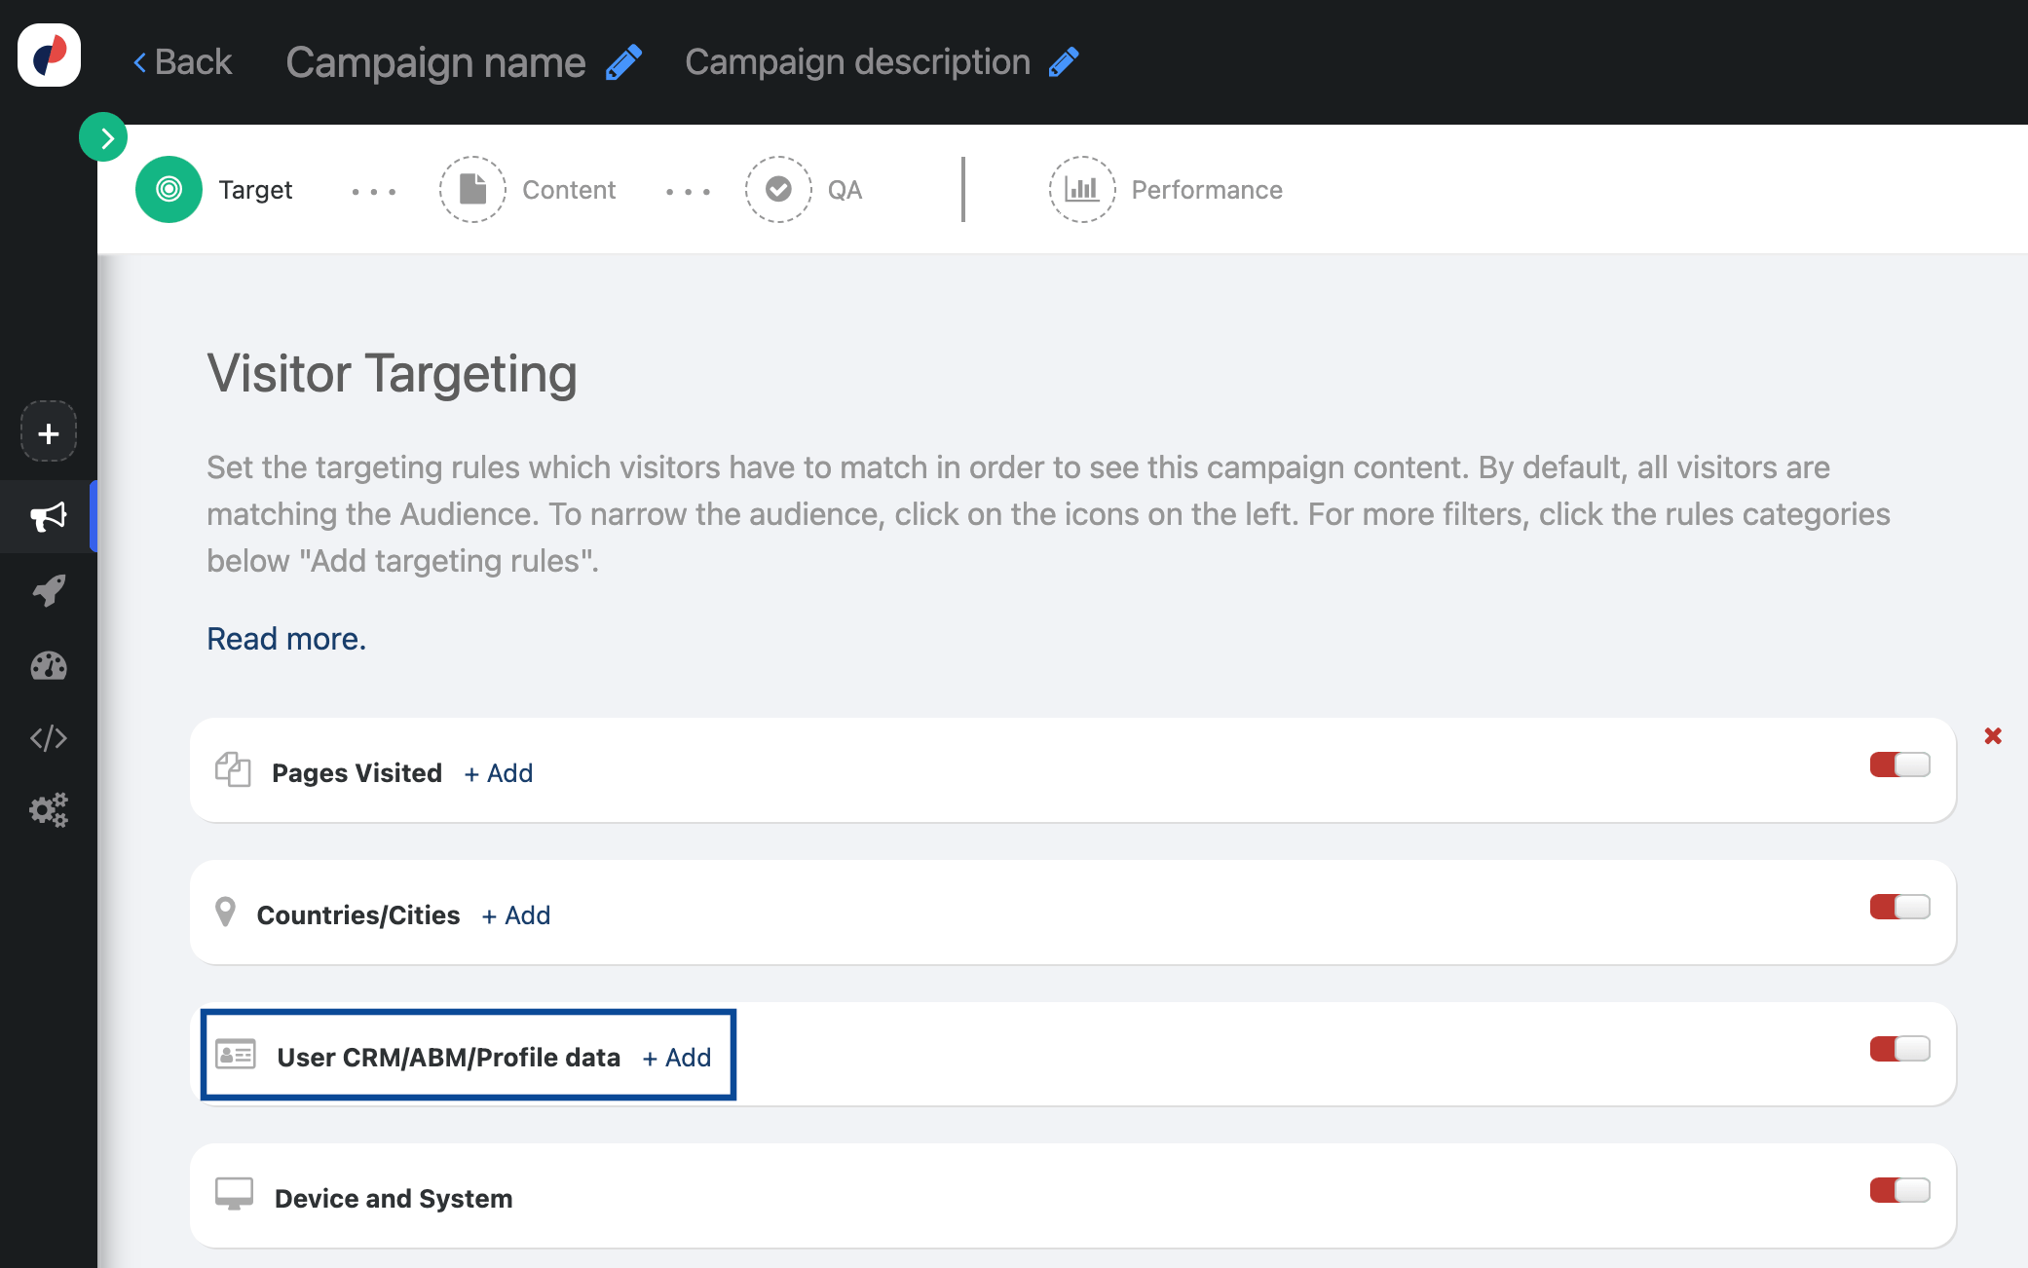Open the rocket icon in sidebar
This screenshot has height=1268, width=2028.
(49, 590)
